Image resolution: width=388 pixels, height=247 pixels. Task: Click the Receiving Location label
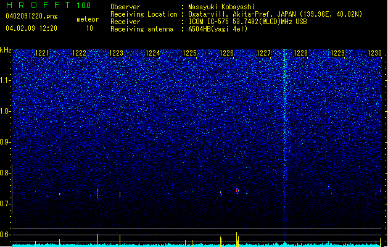pos(144,14)
